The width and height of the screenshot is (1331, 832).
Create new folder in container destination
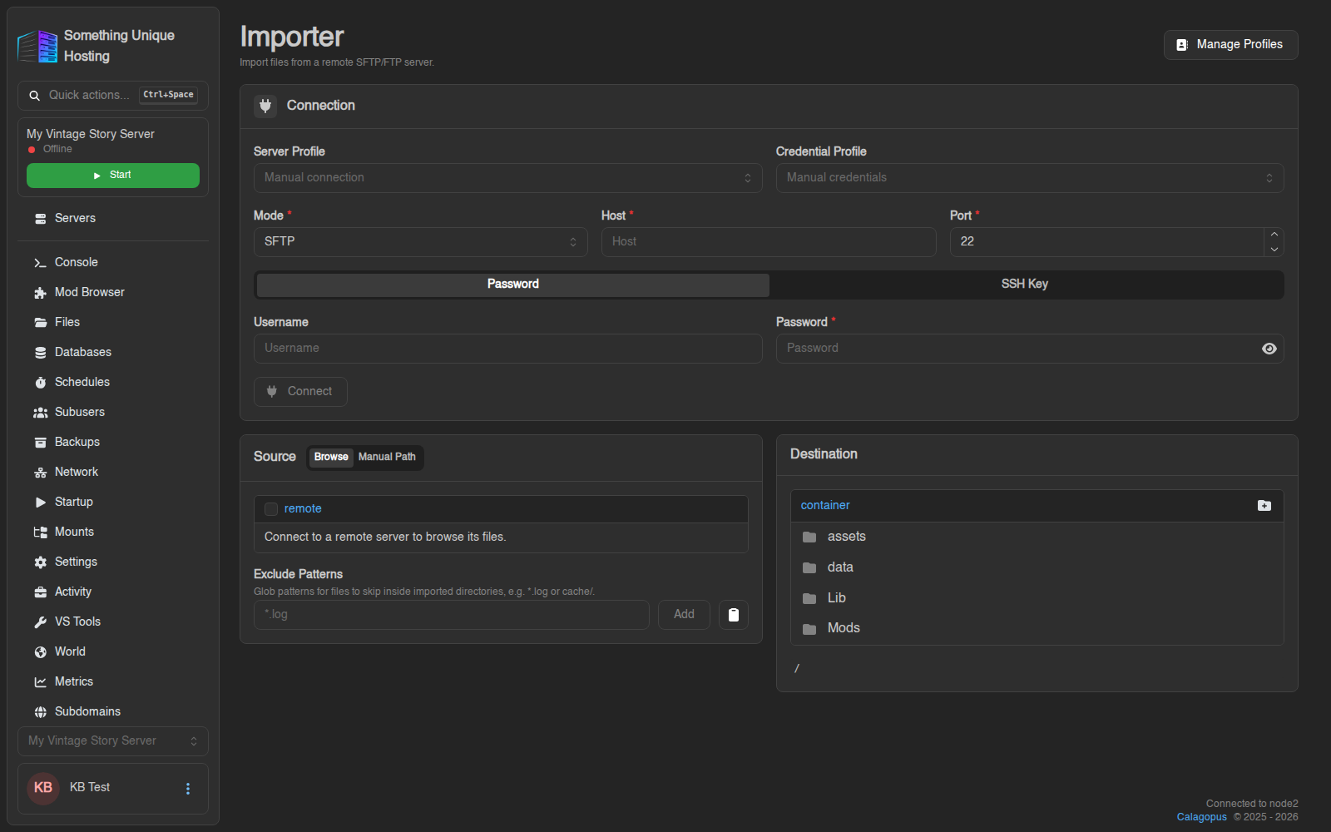click(1264, 506)
